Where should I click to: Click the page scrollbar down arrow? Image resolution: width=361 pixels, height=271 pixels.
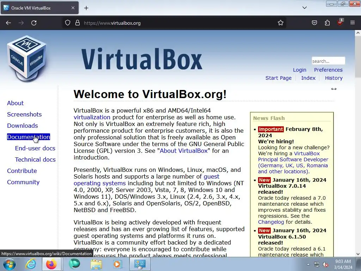pyautogui.click(x=358, y=254)
